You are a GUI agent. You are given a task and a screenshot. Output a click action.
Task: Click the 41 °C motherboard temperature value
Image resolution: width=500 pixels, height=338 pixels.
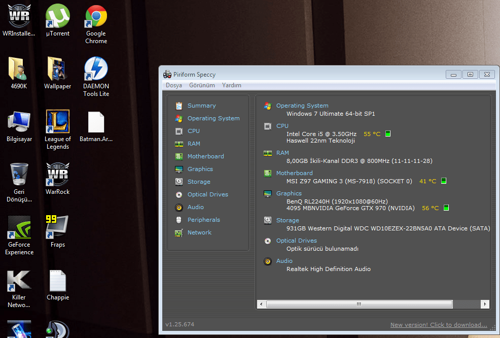click(x=427, y=181)
